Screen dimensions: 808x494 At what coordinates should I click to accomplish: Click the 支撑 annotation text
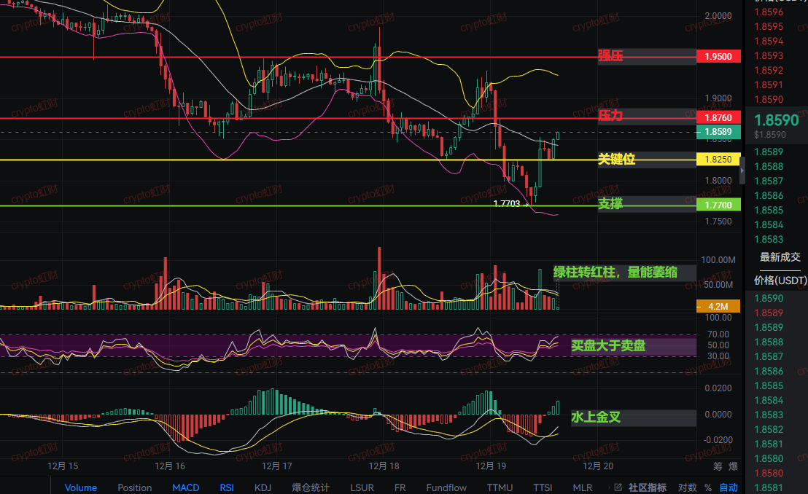(610, 204)
